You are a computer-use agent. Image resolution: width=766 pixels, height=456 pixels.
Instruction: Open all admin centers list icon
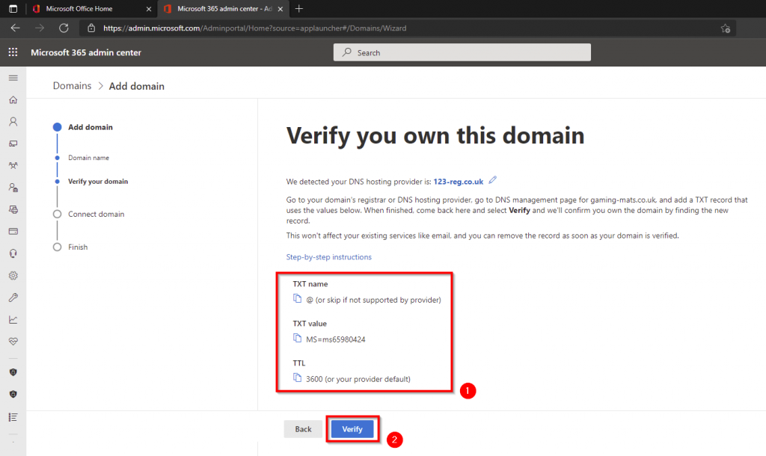(13, 417)
